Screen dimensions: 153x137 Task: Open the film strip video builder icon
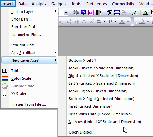[99, 13]
